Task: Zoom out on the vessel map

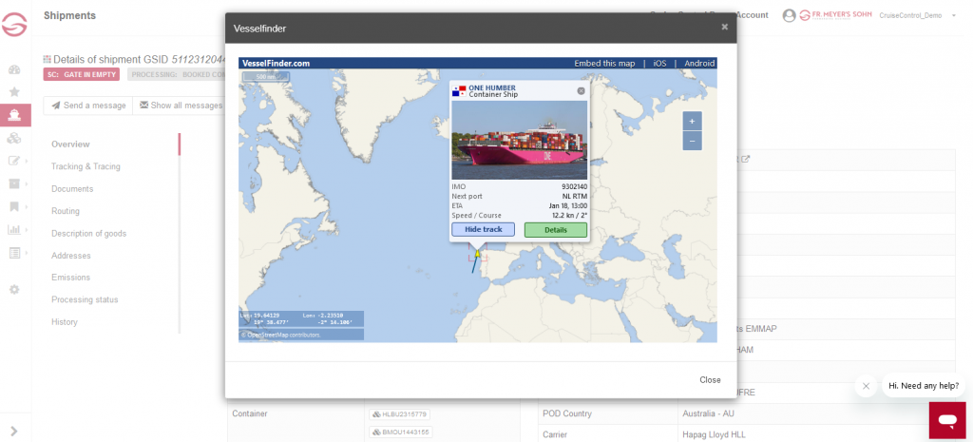Action: click(692, 141)
